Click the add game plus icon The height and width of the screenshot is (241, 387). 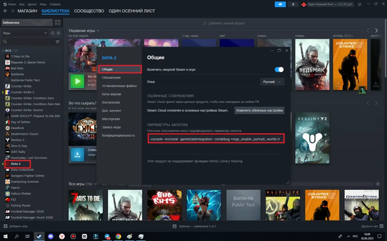point(5,226)
